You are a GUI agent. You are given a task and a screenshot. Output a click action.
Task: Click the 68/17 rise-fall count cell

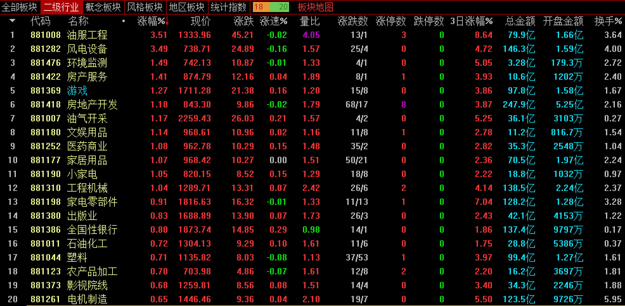coord(357,104)
